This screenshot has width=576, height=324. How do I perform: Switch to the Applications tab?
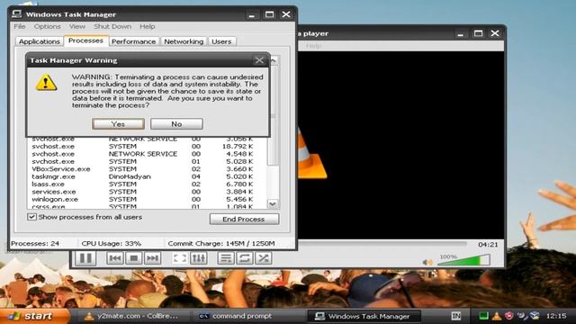pos(40,41)
